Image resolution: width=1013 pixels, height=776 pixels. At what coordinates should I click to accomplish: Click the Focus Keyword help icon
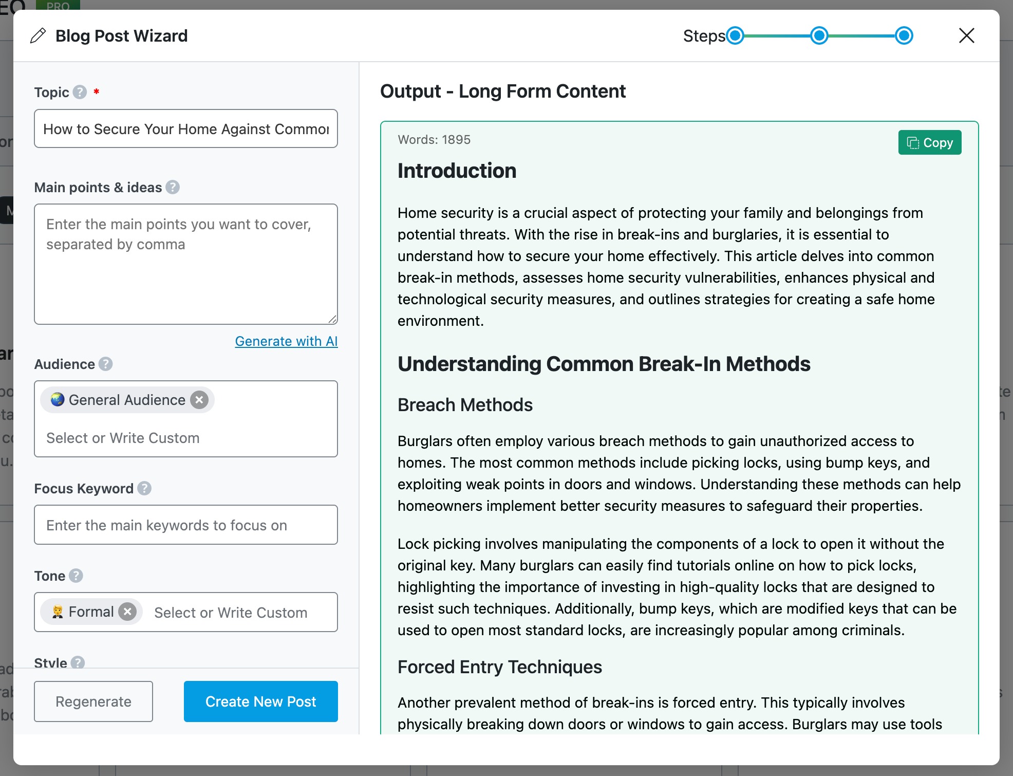point(144,488)
